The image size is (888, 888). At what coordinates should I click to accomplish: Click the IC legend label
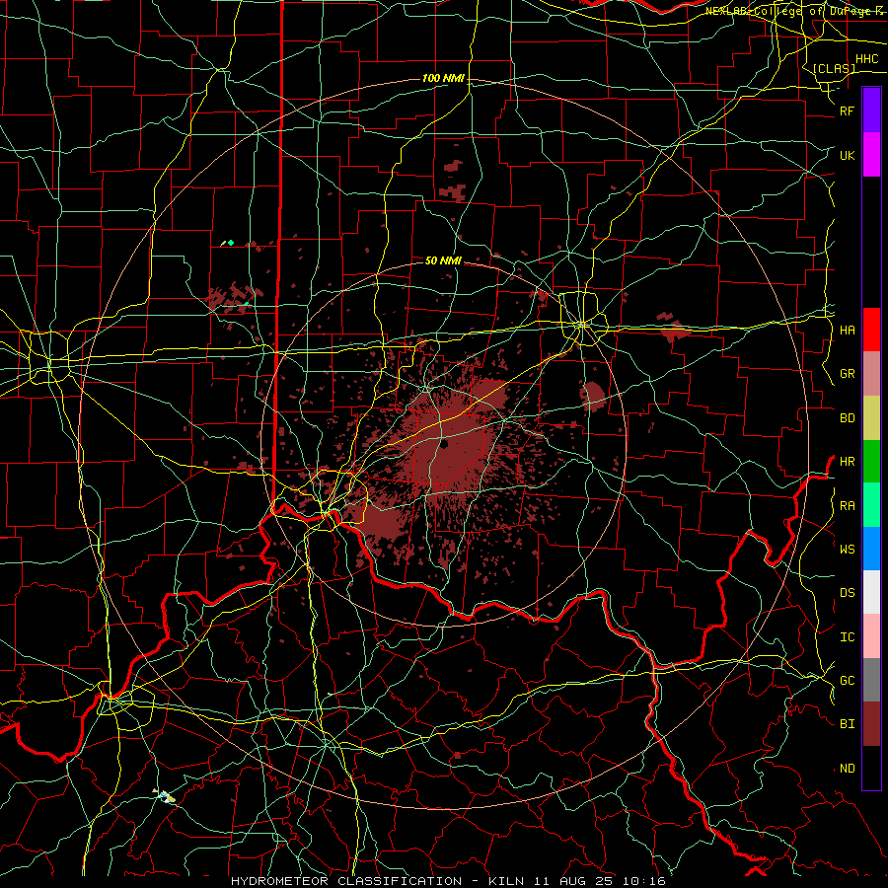847,637
